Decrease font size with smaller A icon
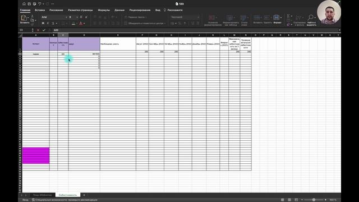 [x=86, y=17]
